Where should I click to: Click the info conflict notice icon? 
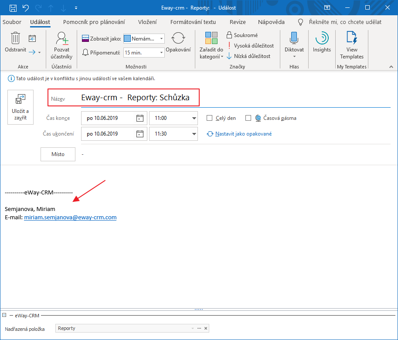(11, 78)
